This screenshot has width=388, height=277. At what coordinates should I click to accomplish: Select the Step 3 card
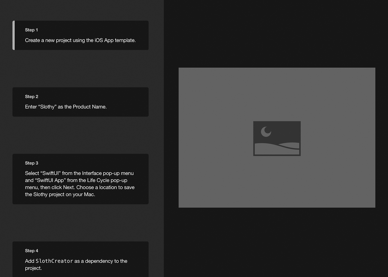pyautogui.click(x=80, y=179)
